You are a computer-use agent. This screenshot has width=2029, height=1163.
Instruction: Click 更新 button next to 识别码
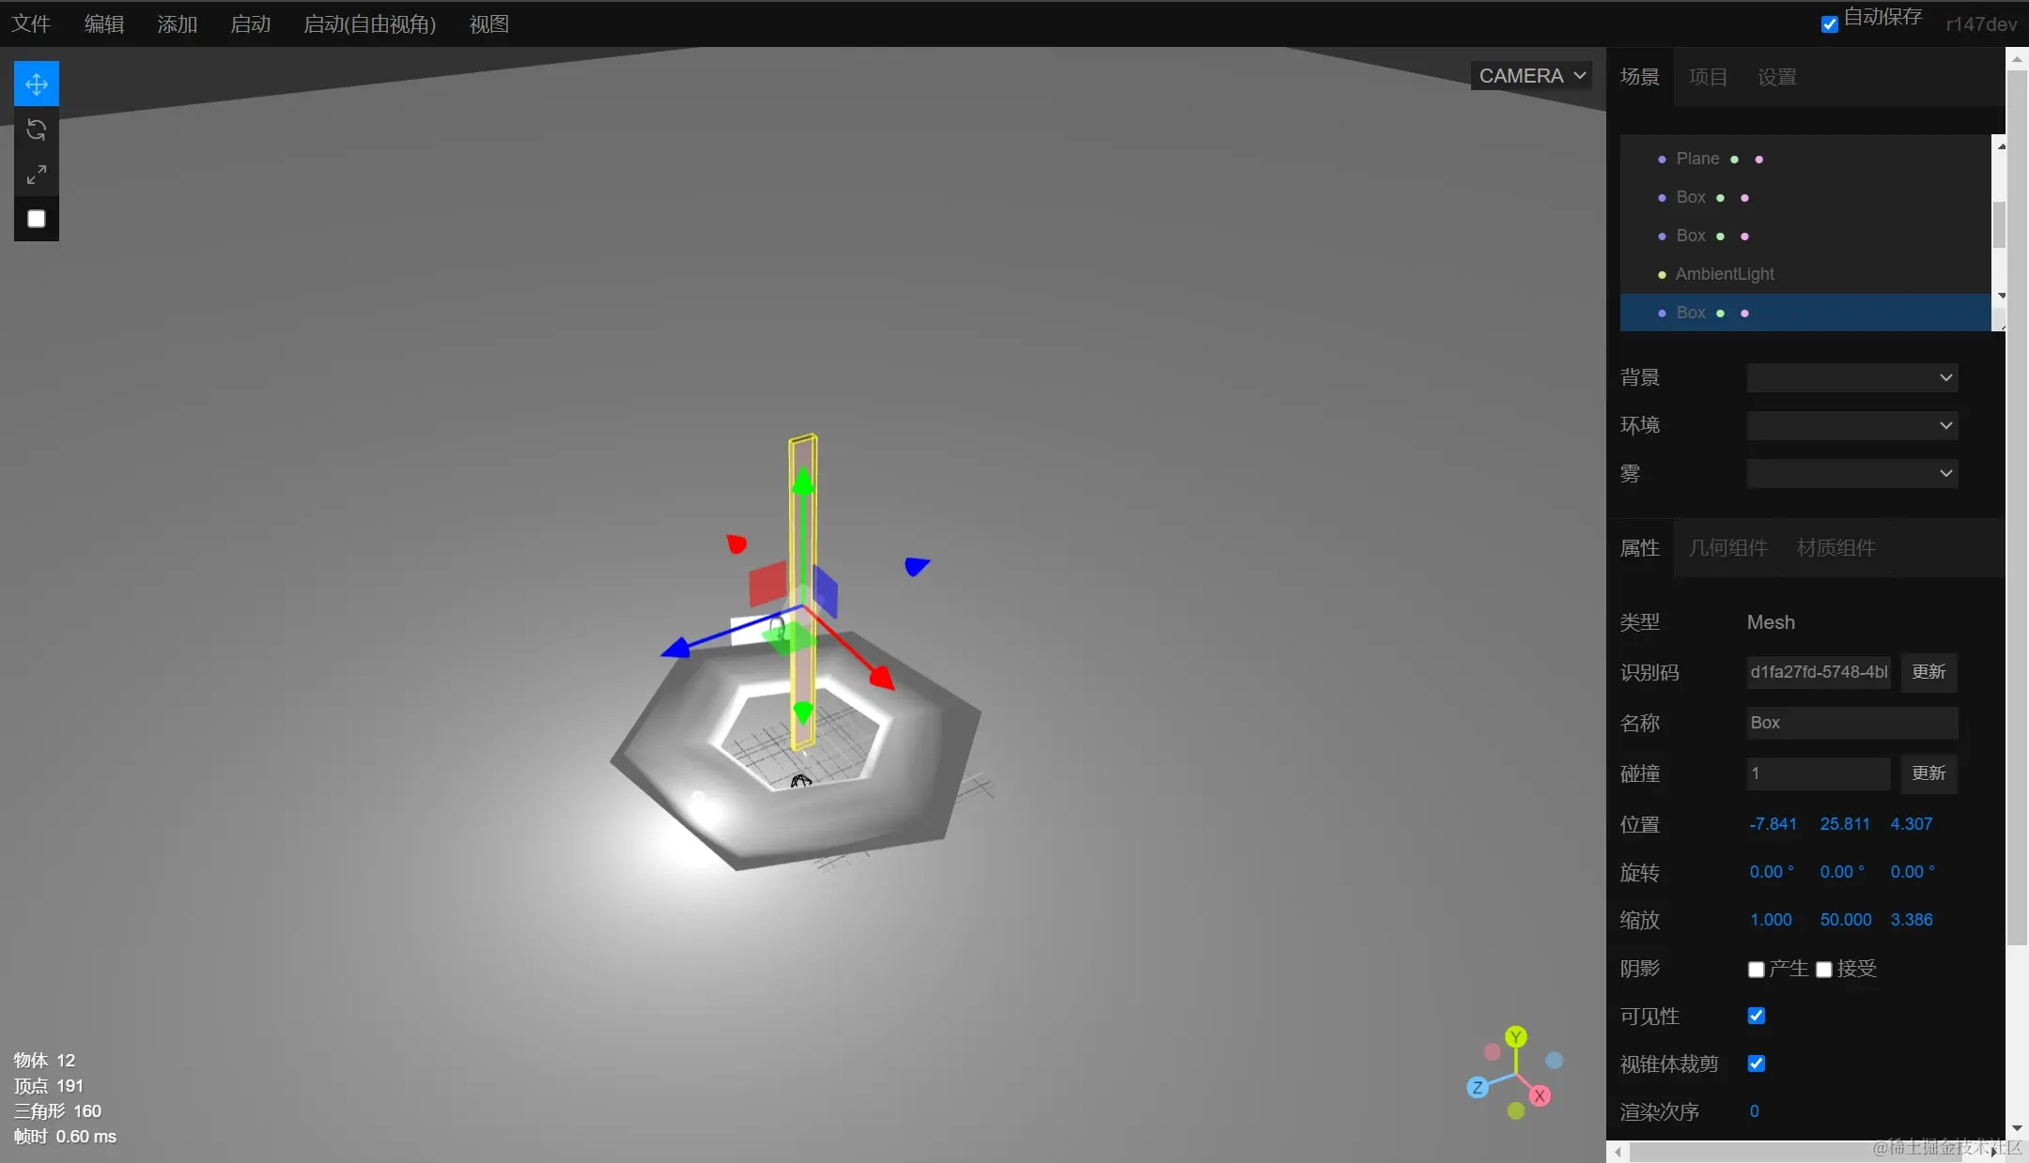point(1928,672)
